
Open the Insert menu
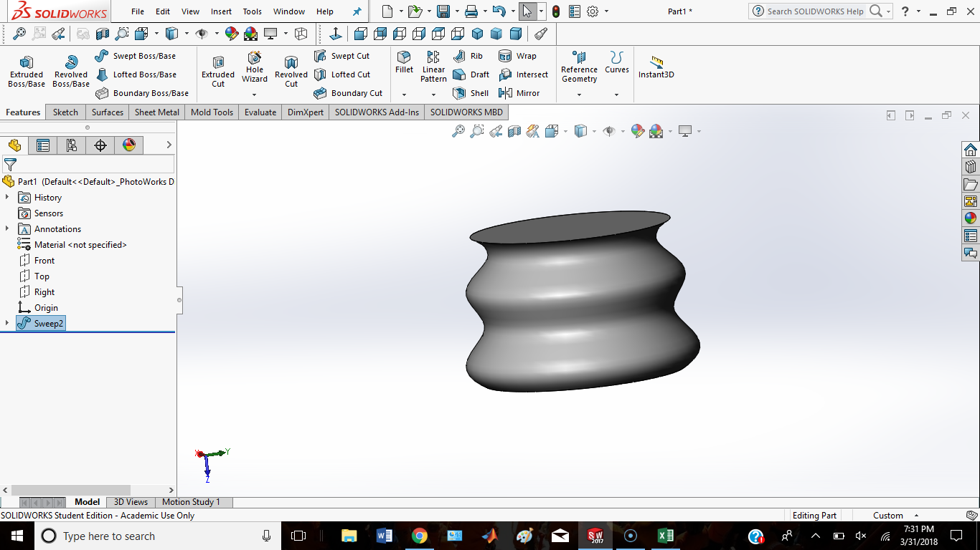click(221, 11)
